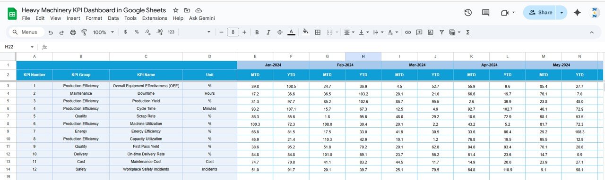Open more number formats (123)

171,32
